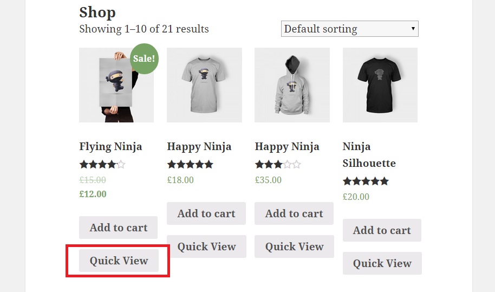Open the Happy Ninja title priced £18.00
Screen dimensions: 495x292
[x=199, y=146]
